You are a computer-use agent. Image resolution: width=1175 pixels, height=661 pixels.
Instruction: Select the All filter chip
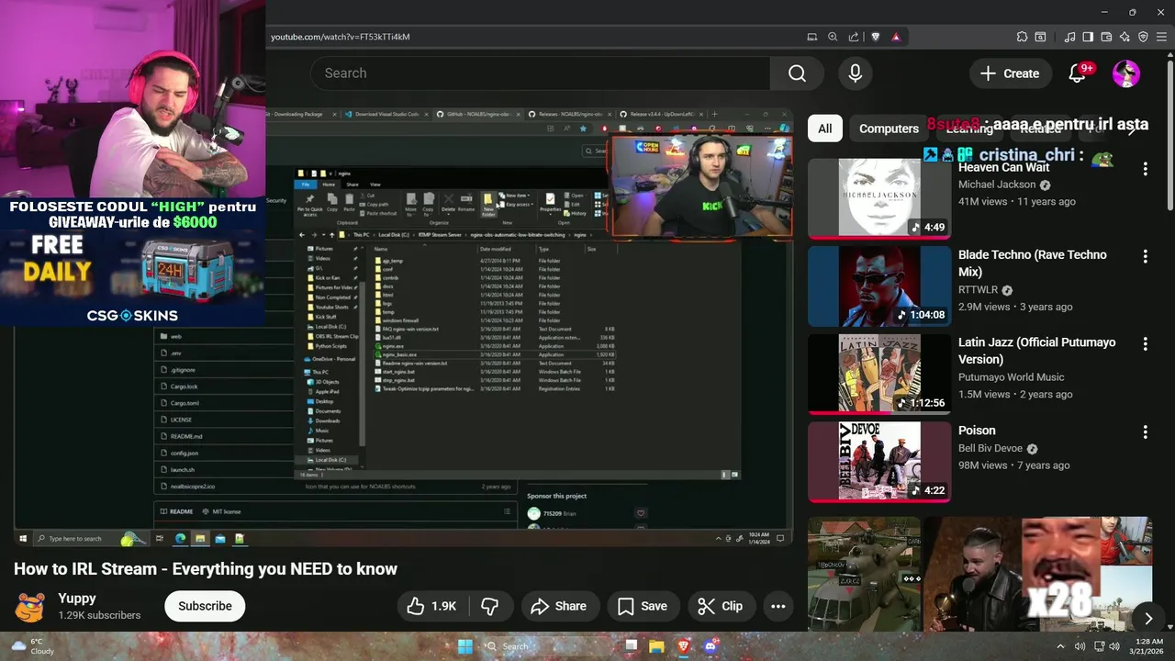(825, 129)
